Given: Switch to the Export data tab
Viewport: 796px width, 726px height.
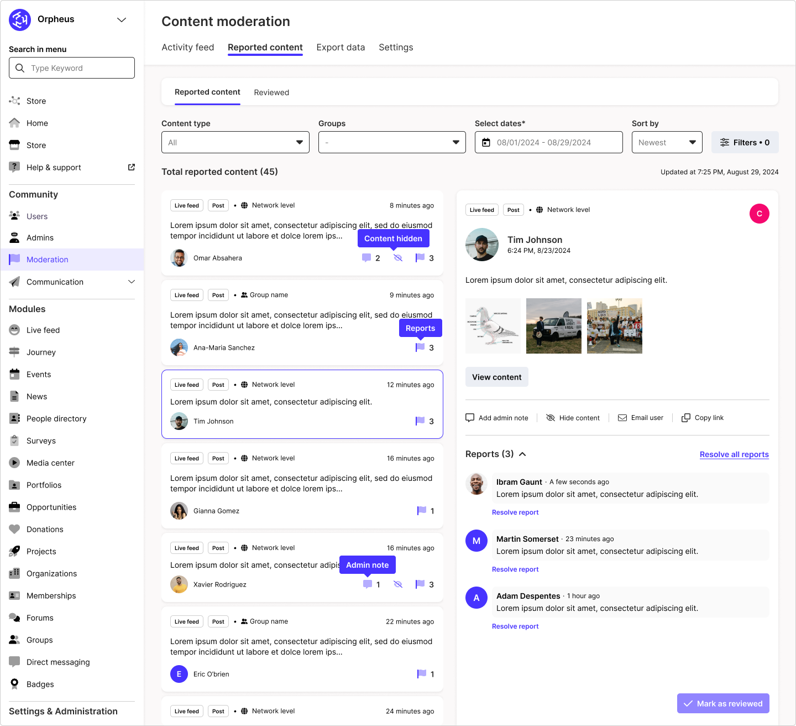Looking at the screenshot, I should click(341, 48).
